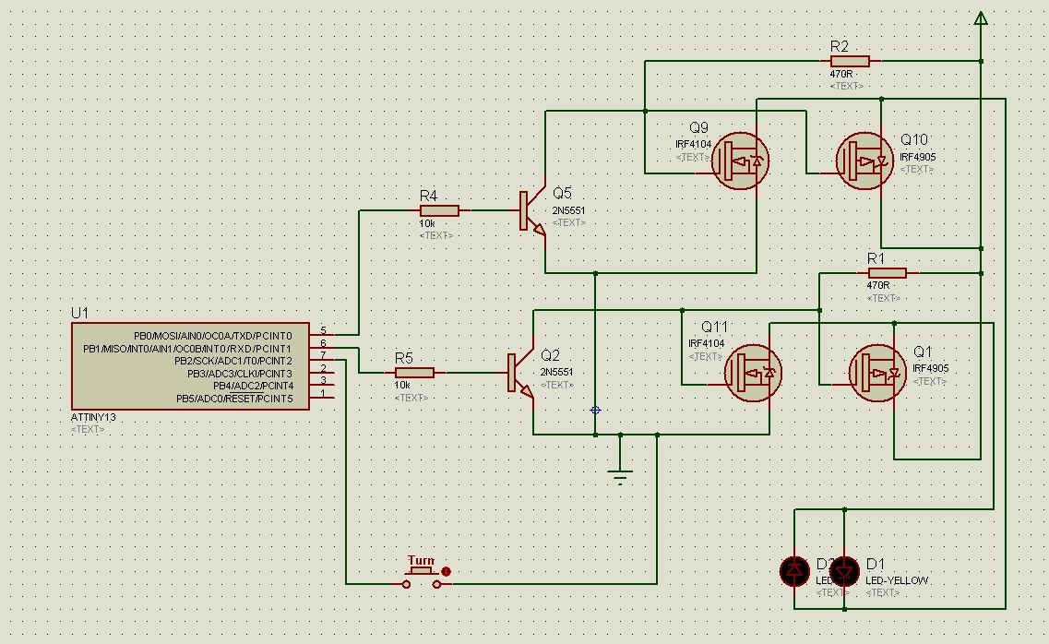
Task: Click the ATTINY13 value label
Action: pos(93,417)
